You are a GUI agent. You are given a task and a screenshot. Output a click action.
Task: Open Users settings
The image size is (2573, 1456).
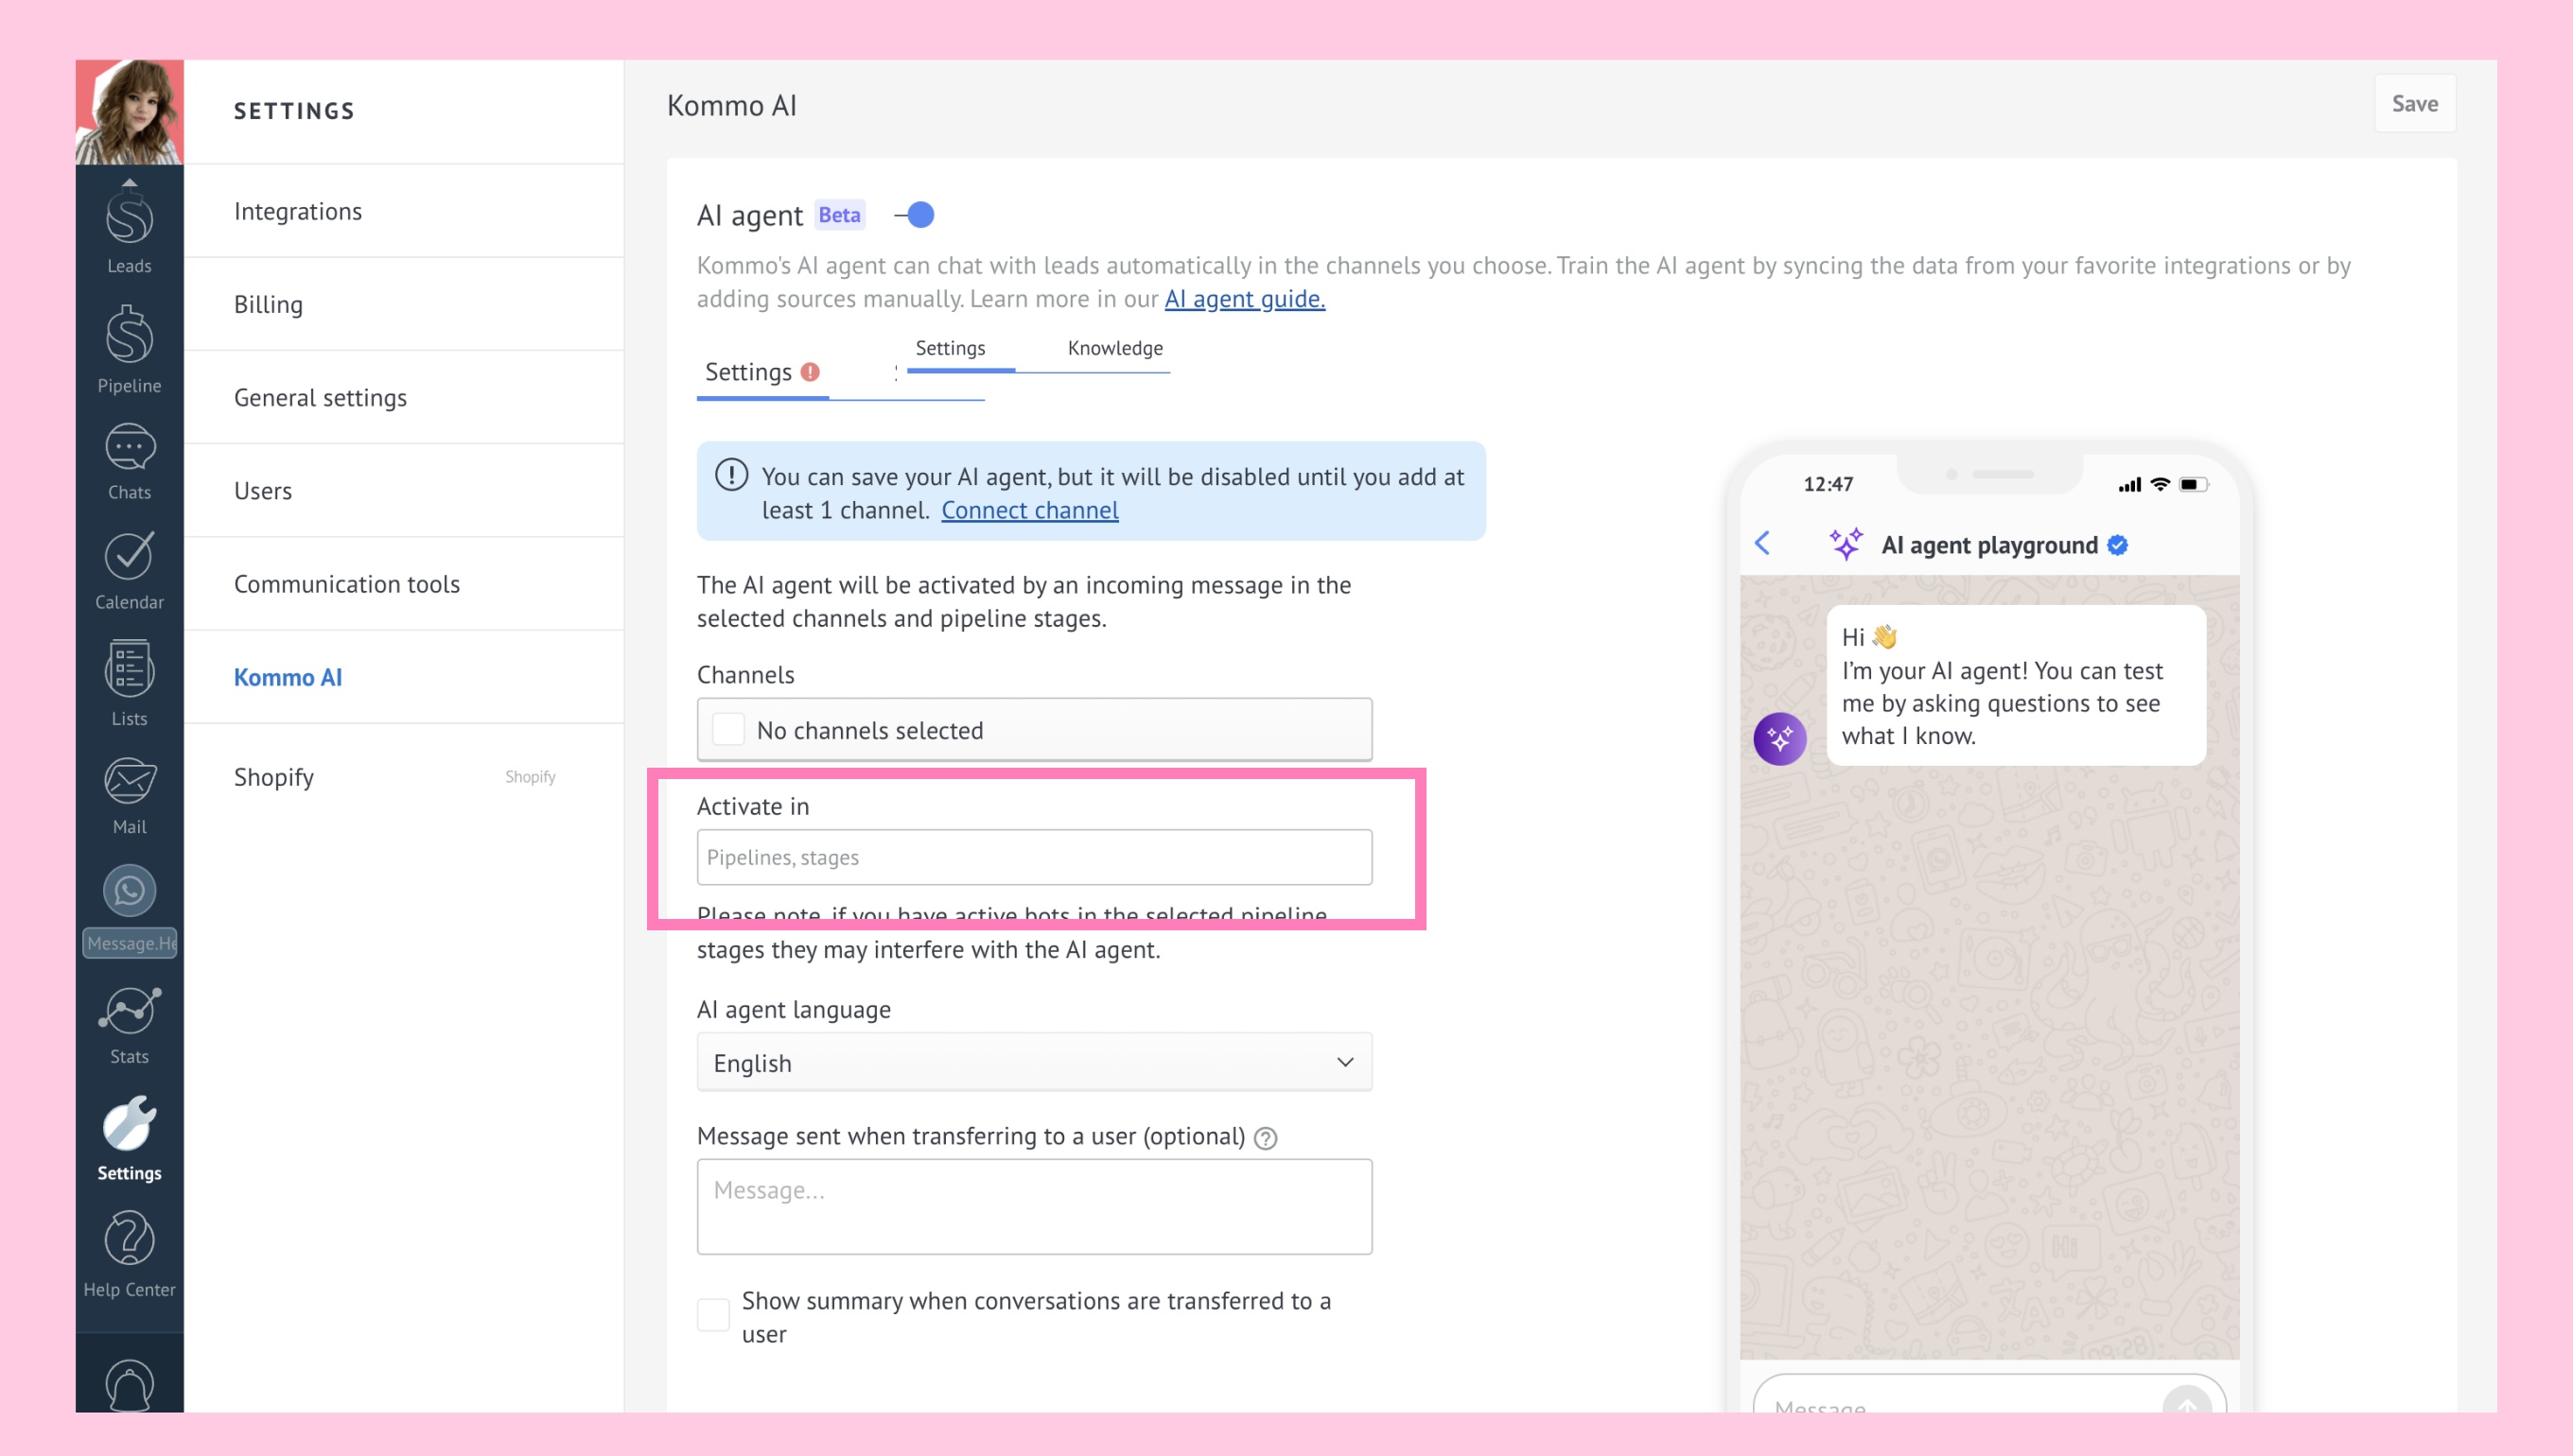pos(403,490)
